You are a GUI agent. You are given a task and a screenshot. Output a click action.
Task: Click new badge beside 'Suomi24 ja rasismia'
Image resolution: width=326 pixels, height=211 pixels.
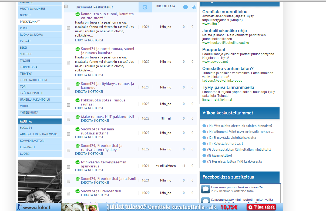(x=78, y=129)
